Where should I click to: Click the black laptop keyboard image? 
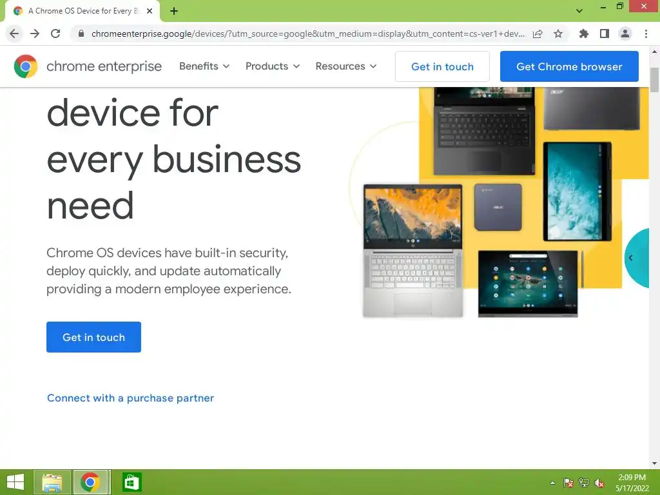[484, 131]
